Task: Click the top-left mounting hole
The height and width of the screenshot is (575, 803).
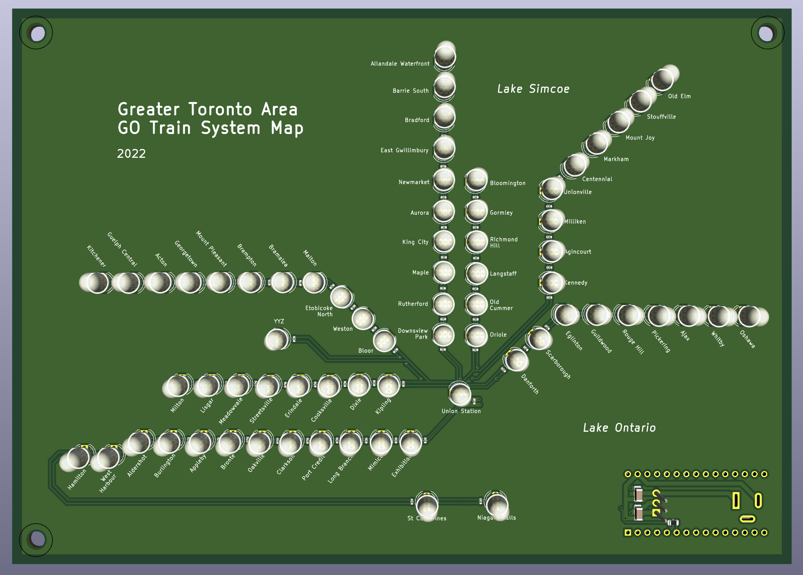Action: tap(37, 33)
